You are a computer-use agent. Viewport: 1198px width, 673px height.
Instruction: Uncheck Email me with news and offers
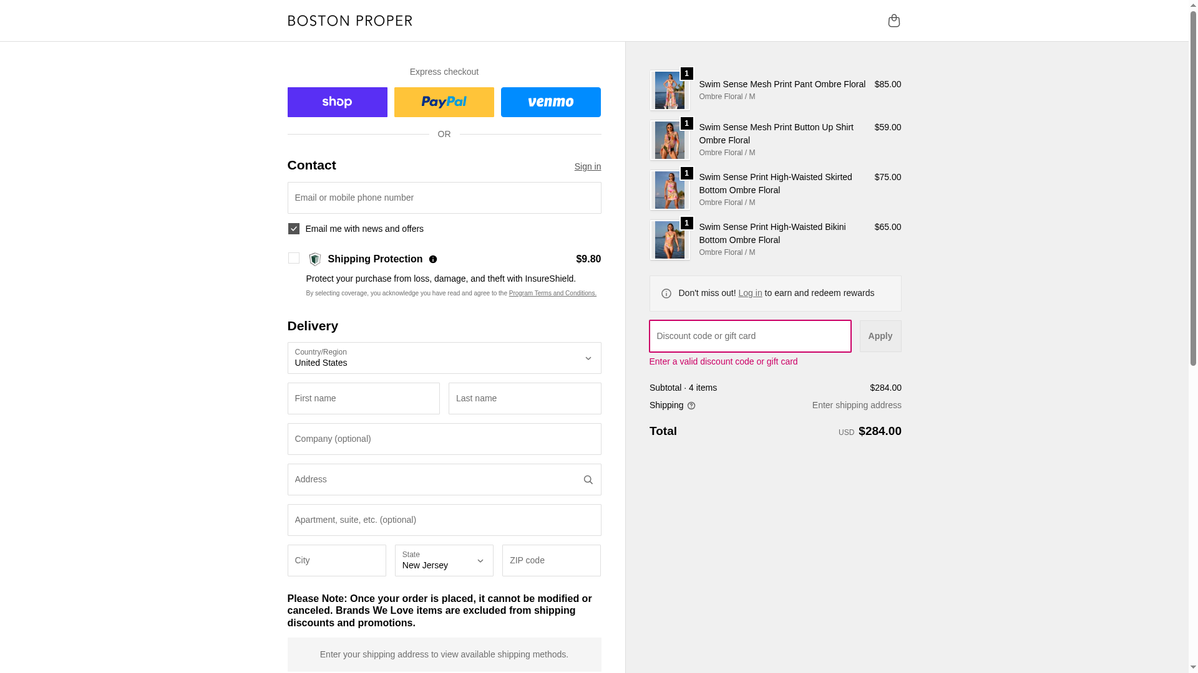tap(293, 229)
